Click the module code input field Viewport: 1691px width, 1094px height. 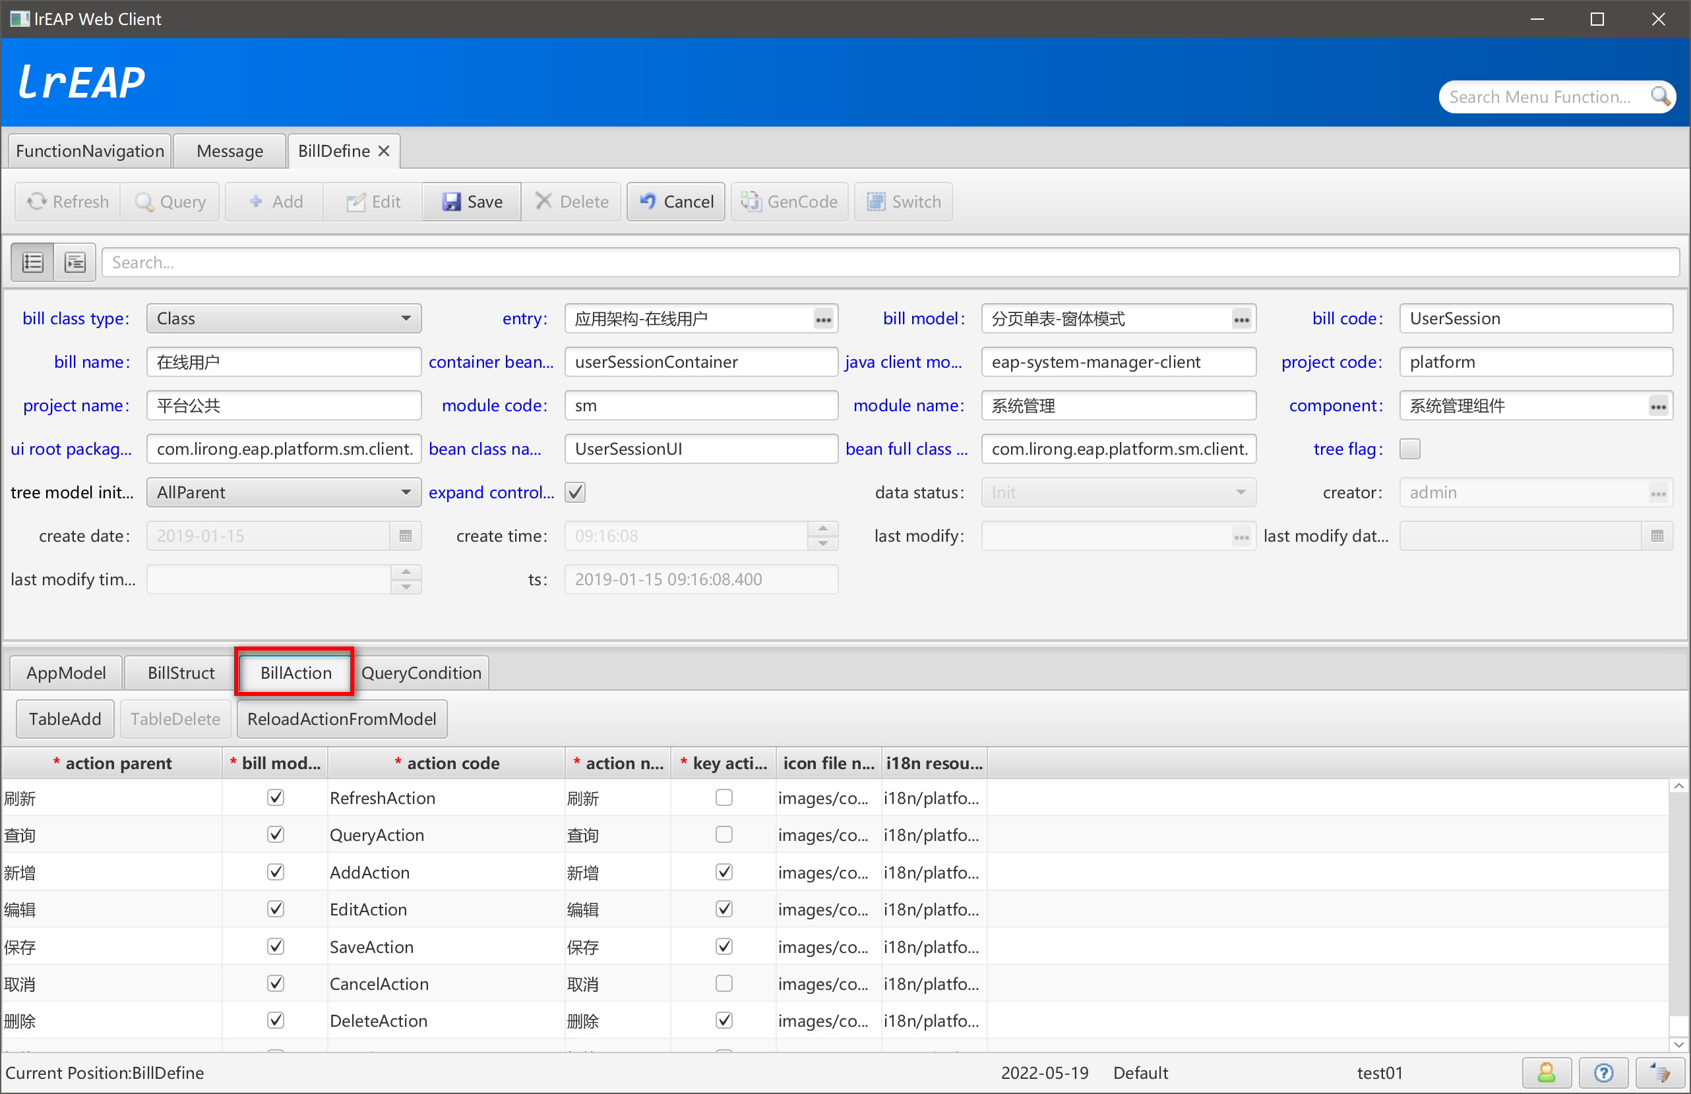pos(701,405)
